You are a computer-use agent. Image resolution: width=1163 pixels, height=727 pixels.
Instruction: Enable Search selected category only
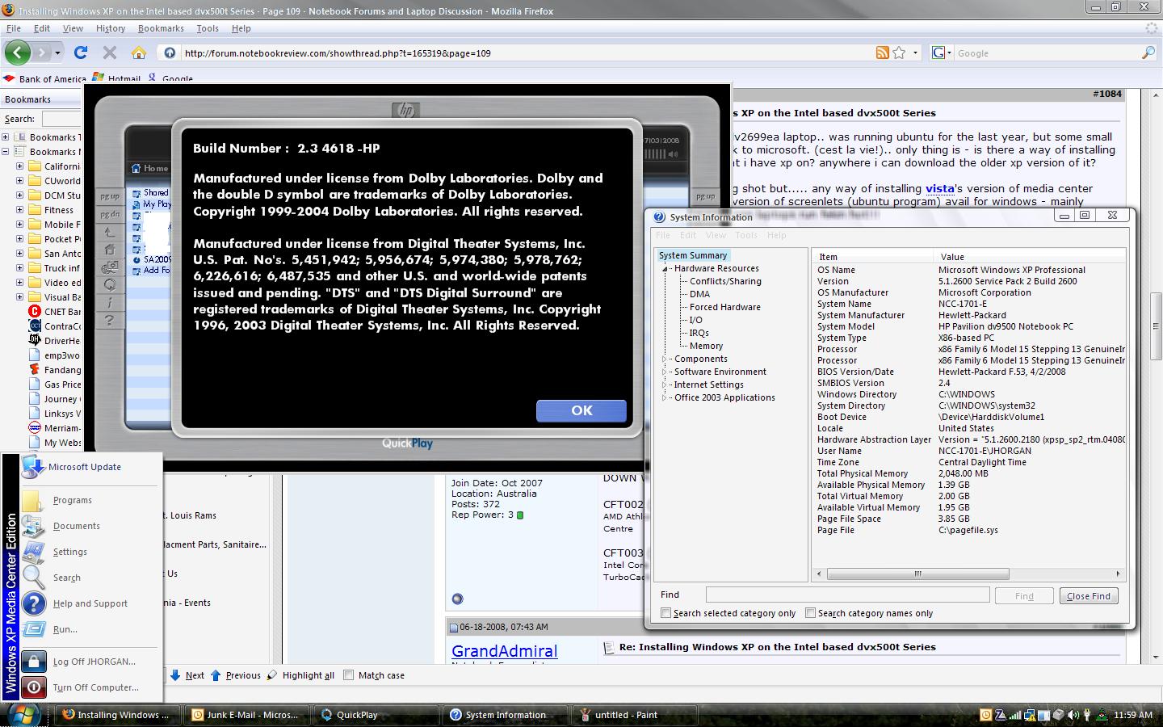[666, 613]
